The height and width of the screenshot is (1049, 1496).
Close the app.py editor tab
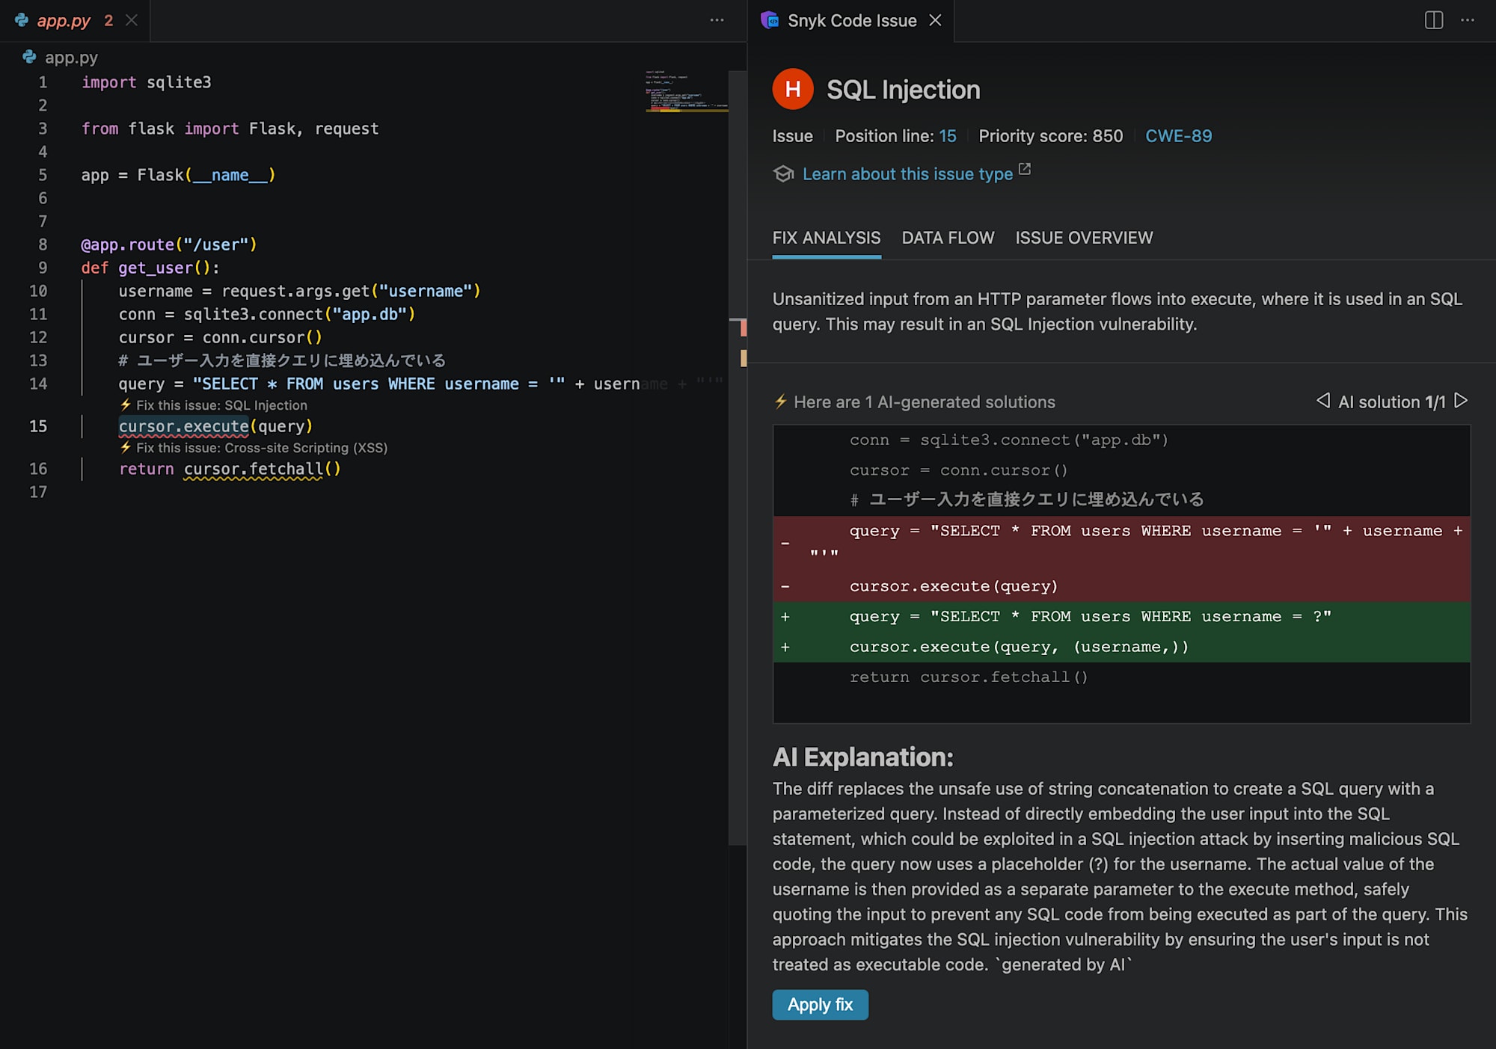click(x=132, y=20)
